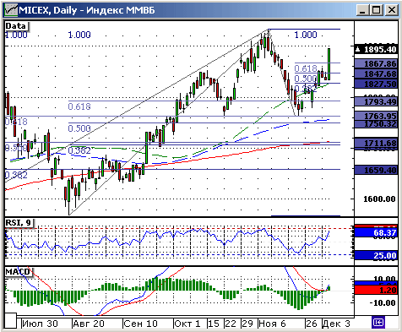
Task: Click the 1793.49 price level label
Action: point(376,101)
